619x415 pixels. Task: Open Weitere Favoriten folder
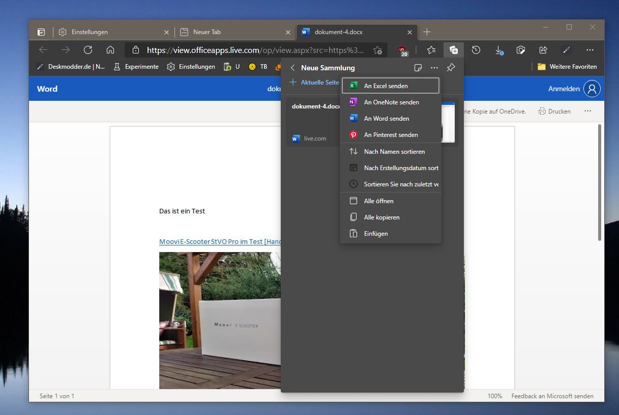[x=567, y=67]
